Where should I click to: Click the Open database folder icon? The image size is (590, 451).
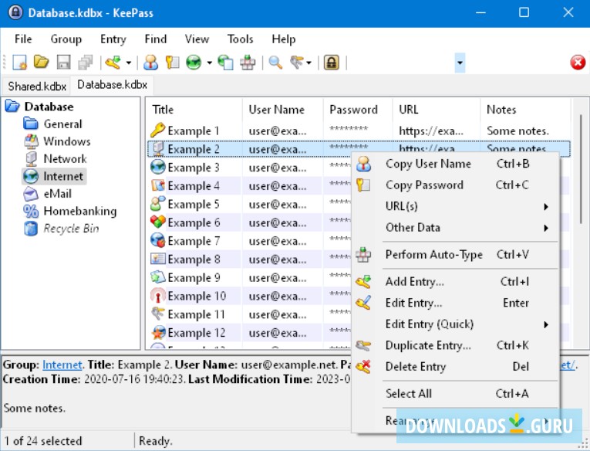pyautogui.click(x=42, y=62)
